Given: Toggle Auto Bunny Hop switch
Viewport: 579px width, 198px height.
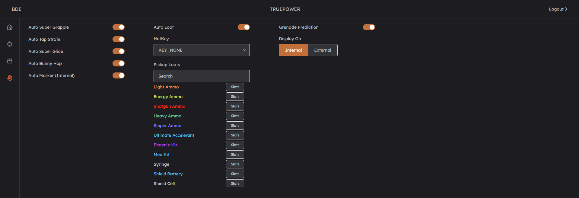Looking at the screenshot, I should coord(119,63).
